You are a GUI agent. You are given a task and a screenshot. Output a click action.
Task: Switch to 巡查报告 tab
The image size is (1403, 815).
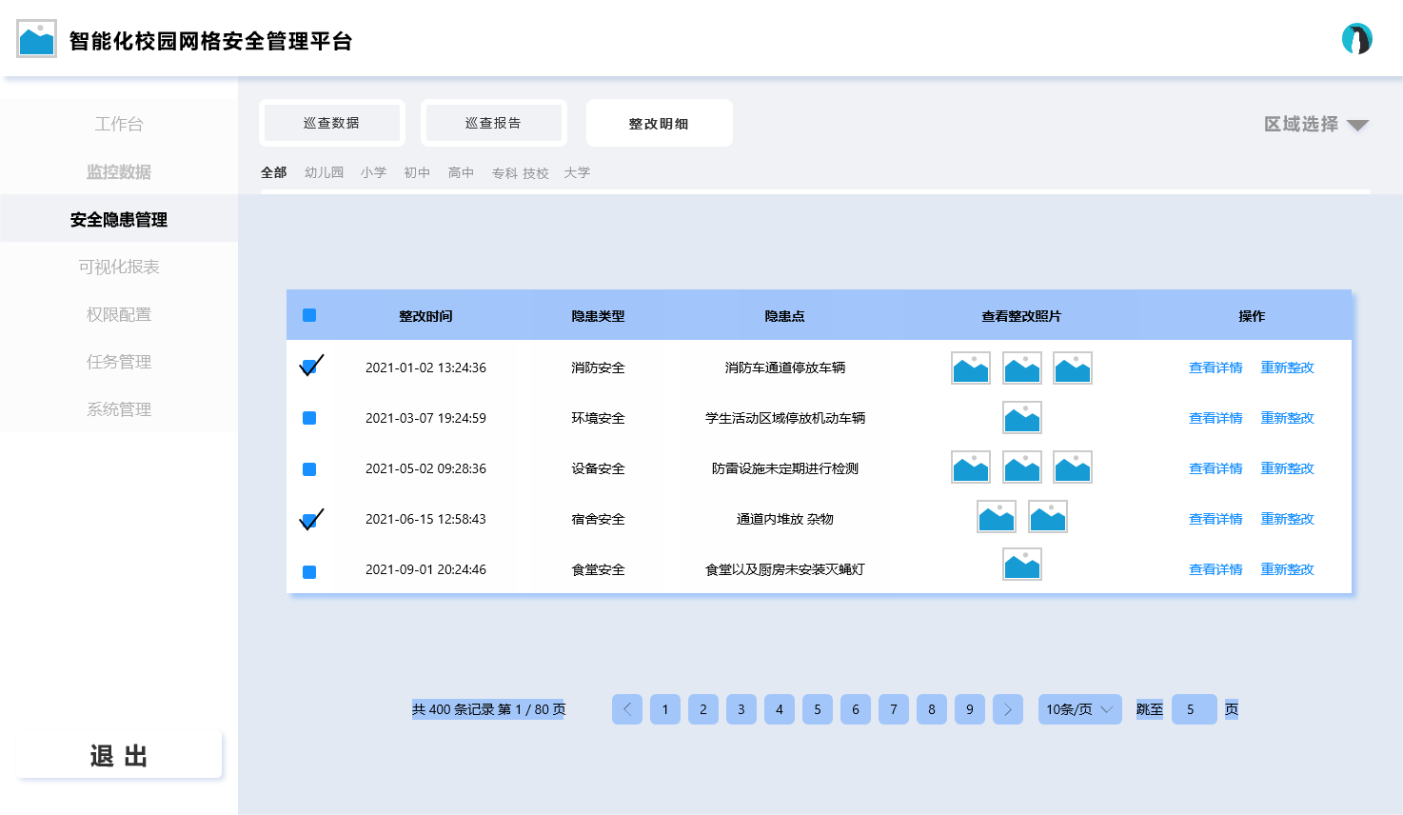click(494, 123)
